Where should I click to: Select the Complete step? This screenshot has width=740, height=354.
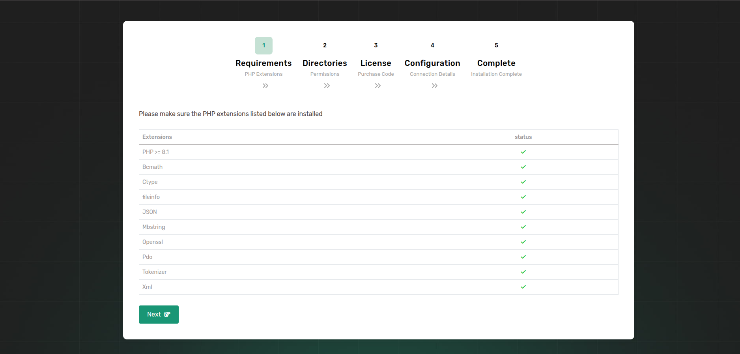pyautogui.click(x=496, y=63)
